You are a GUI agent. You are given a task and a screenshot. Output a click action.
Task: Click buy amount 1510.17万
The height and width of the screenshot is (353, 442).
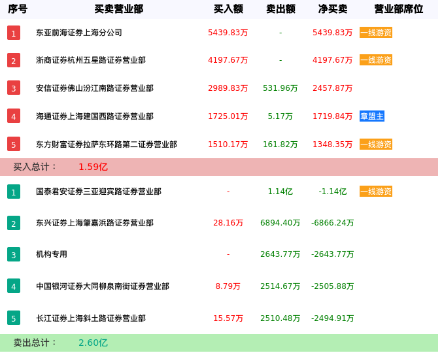pos(228,144)
